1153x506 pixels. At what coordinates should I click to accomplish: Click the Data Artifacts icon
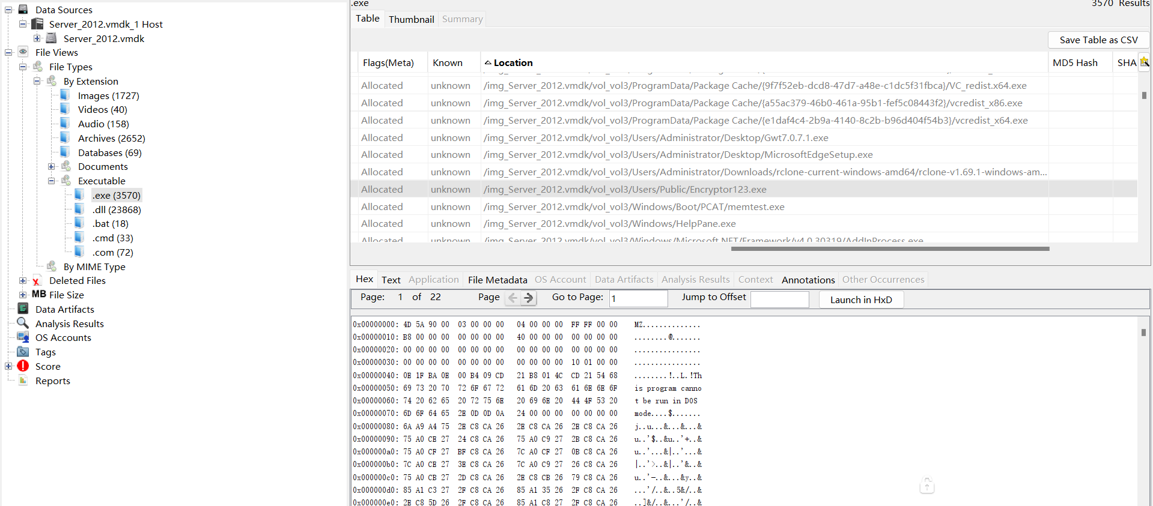point(23,309)
